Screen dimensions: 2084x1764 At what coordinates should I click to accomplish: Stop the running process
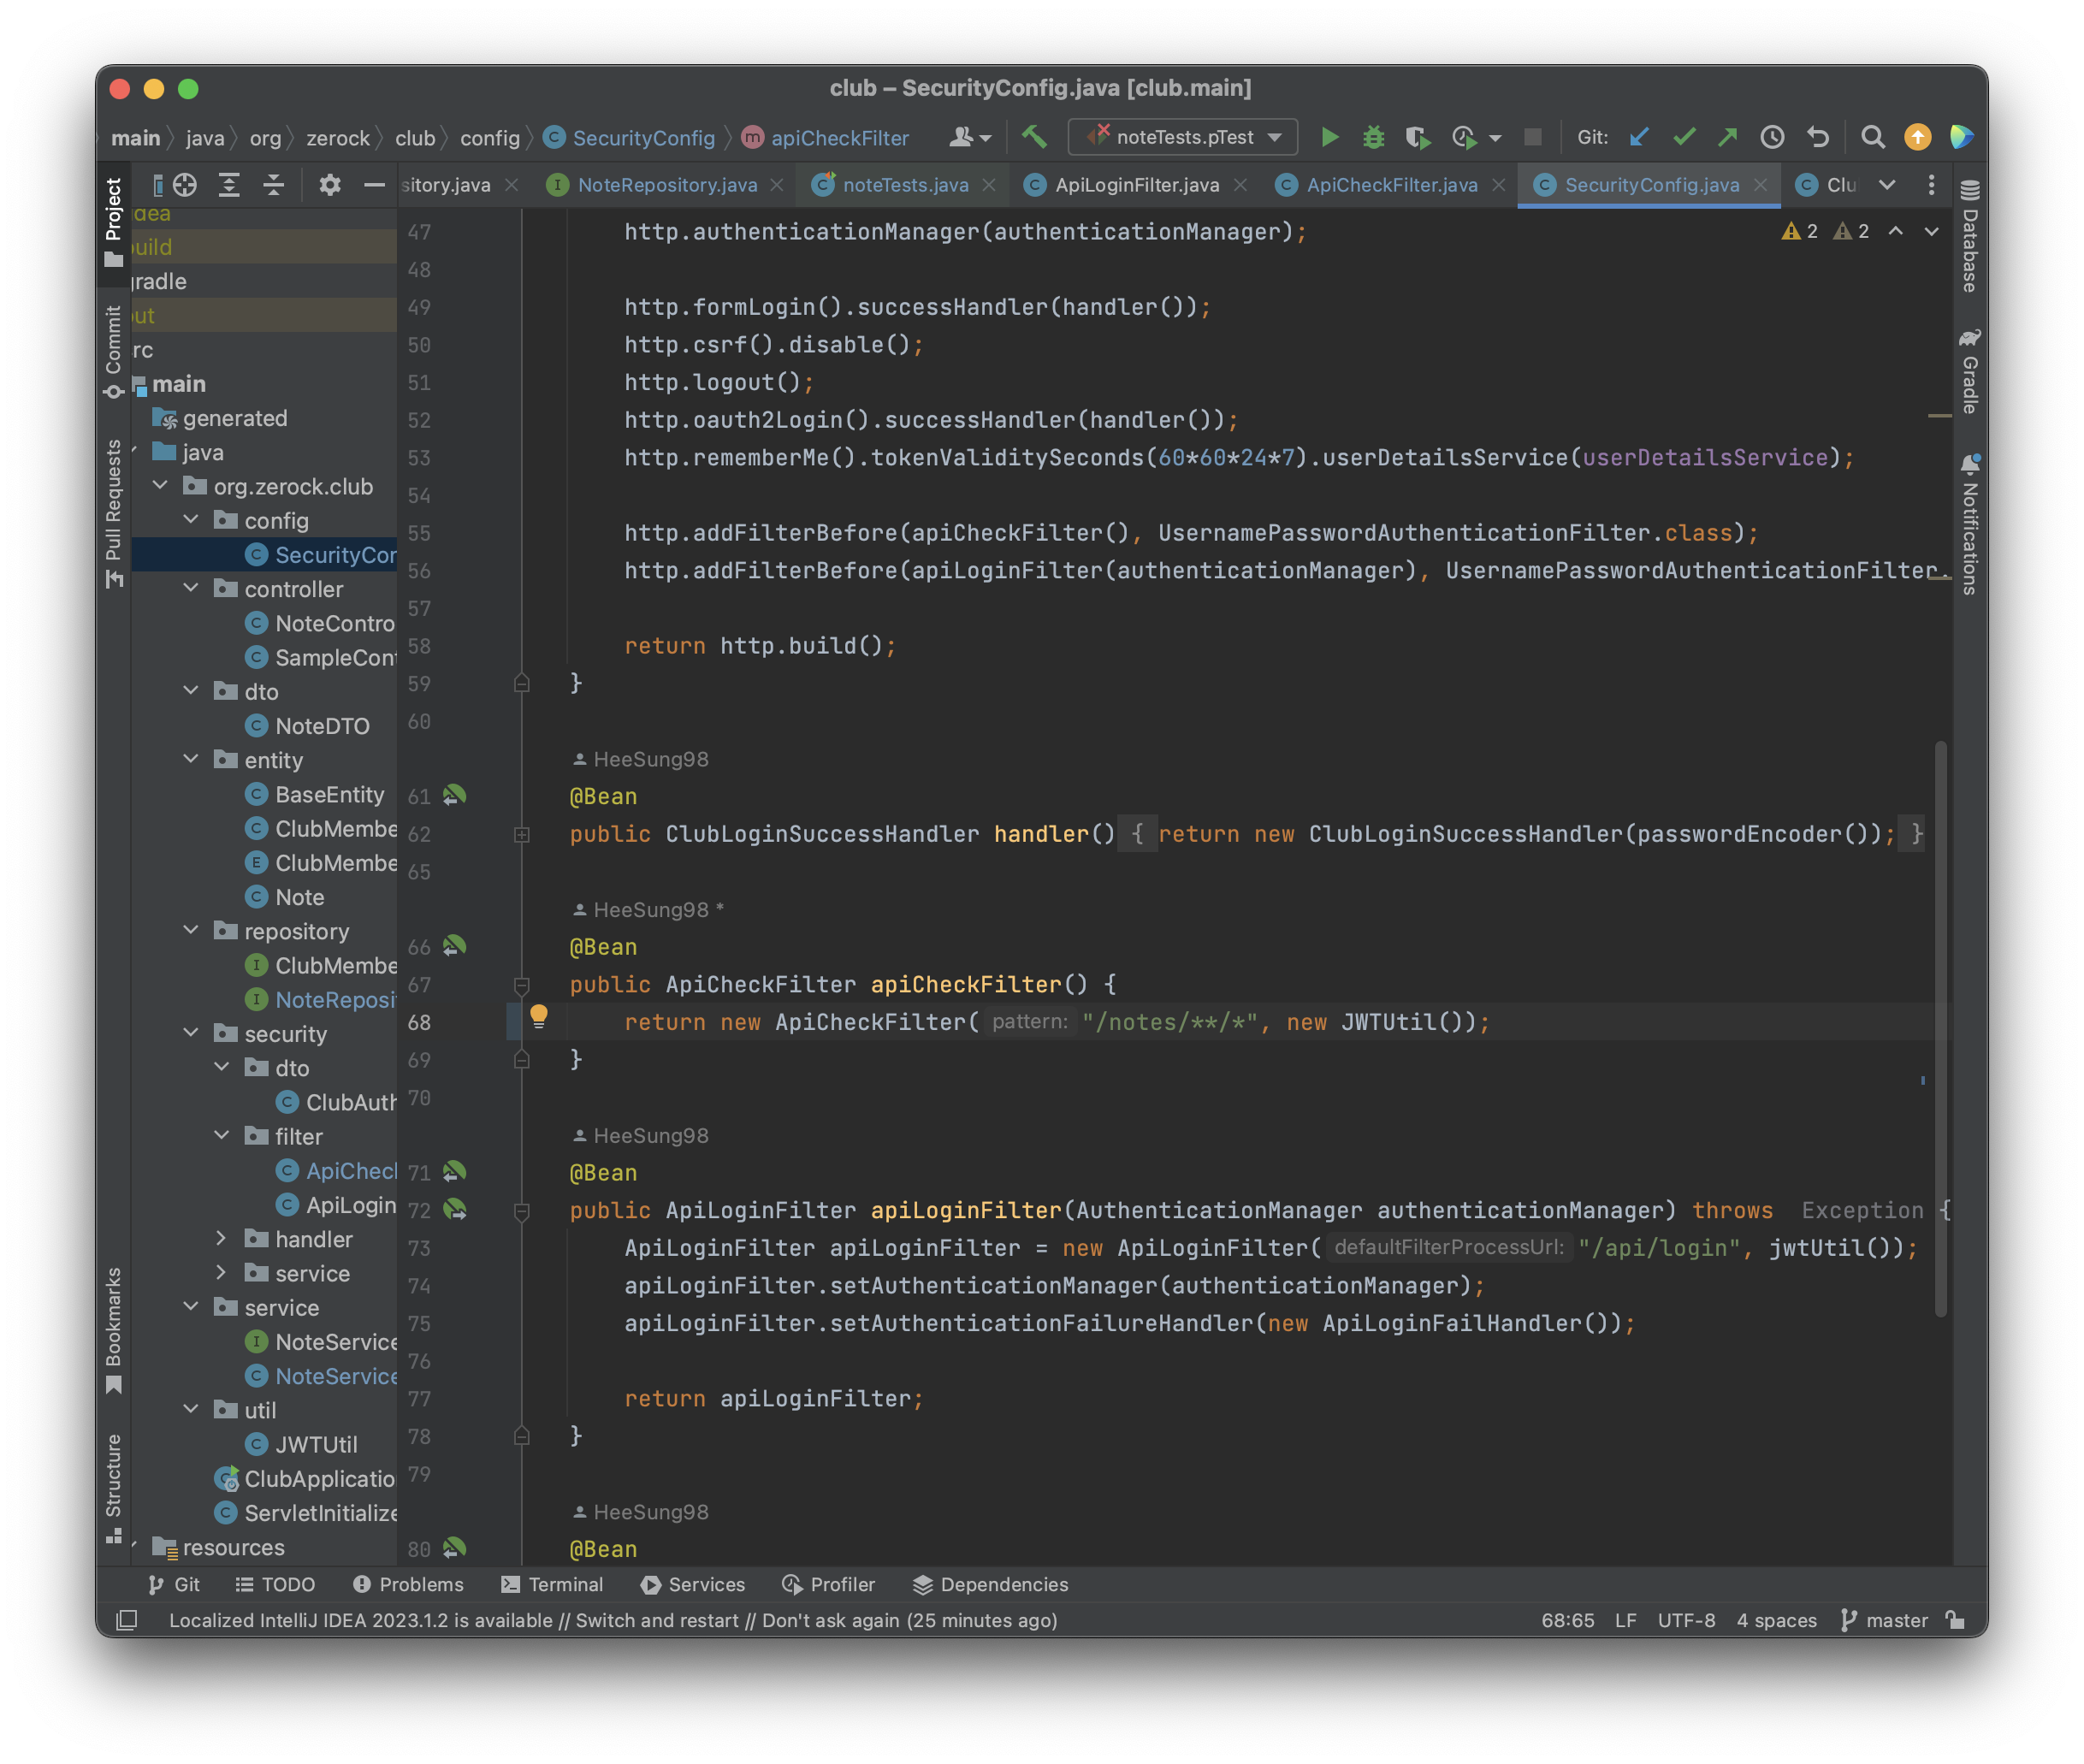click(1532, 137)
